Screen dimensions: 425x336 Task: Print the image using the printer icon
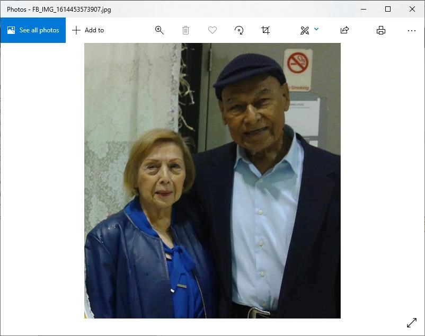click(380, 30)
